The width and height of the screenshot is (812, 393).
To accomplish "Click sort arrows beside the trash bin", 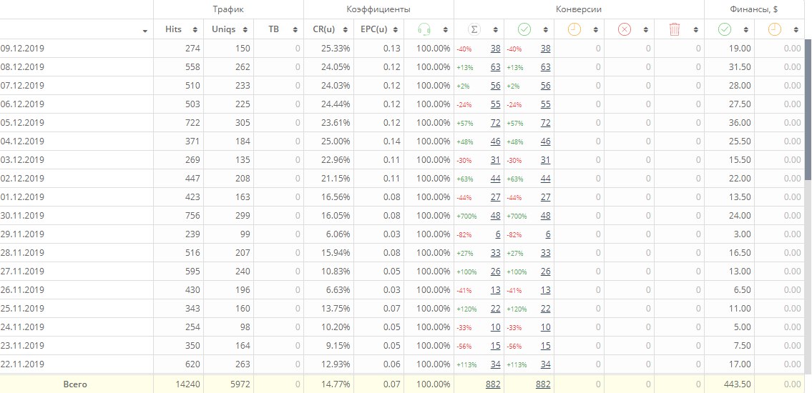I will [696, 30].
